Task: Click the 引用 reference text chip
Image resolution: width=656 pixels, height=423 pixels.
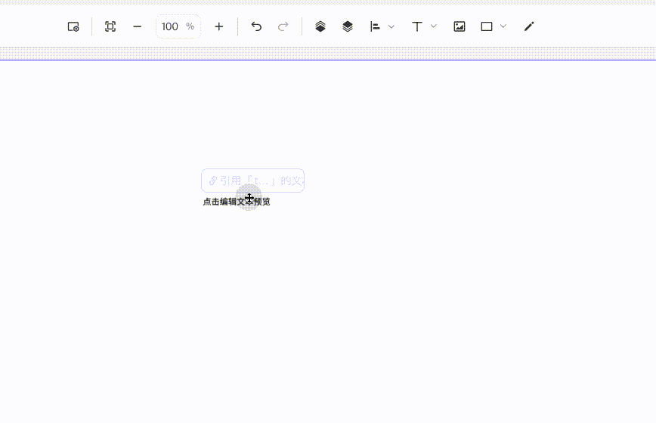Action: [x=252, y=181]
